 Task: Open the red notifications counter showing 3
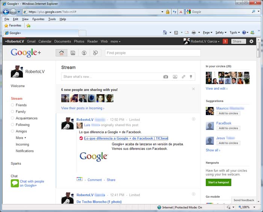click(x=225, y=41)
